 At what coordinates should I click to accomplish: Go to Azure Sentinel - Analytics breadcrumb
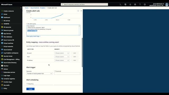[x=38, y=8]
